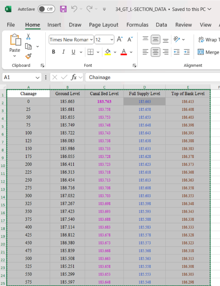Toggle Bold formatting
This screenshot has width=220, height=286.
(x=54, y=52)
